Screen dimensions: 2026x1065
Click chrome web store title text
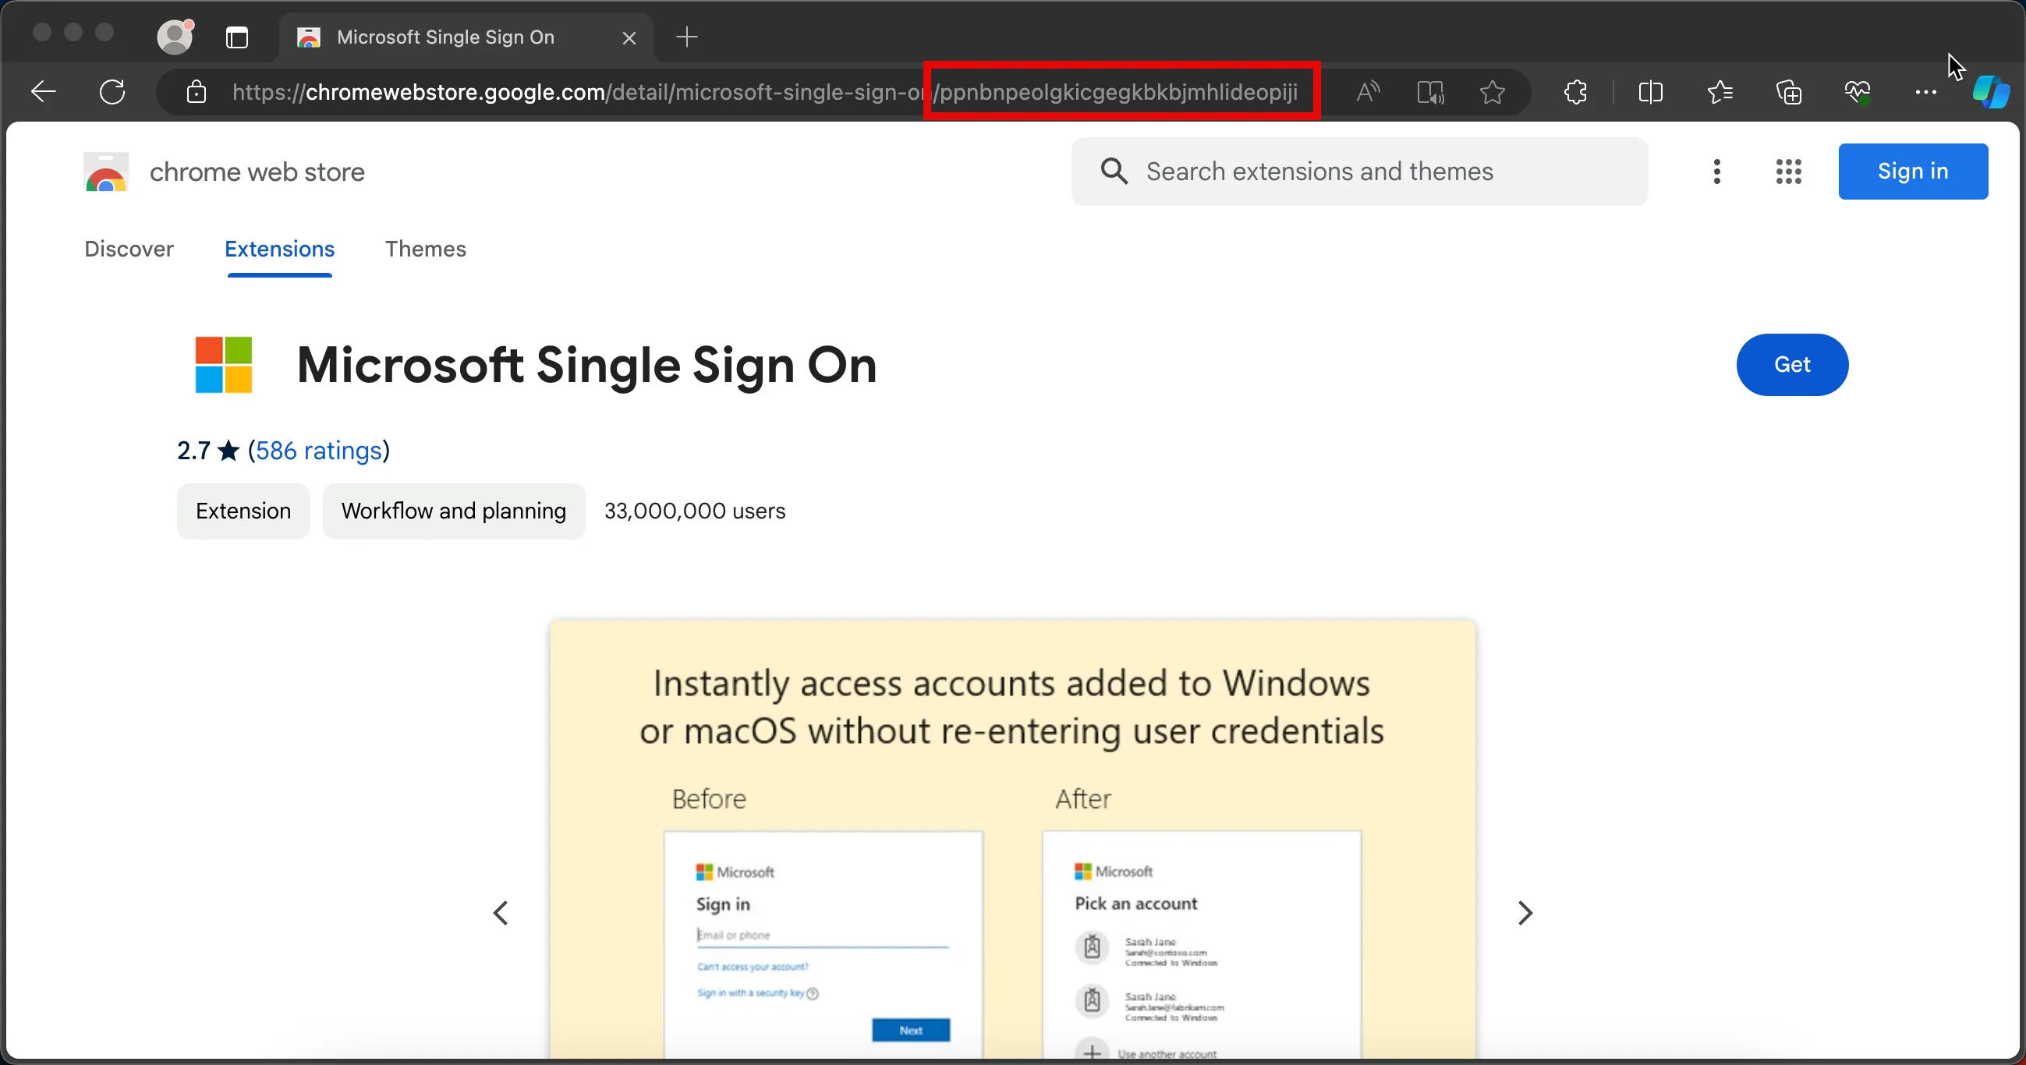(257, 172)
